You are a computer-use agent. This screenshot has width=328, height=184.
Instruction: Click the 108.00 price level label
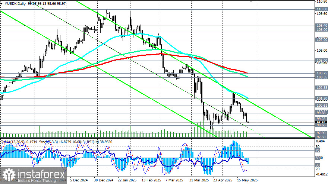(x=322, y=30)
